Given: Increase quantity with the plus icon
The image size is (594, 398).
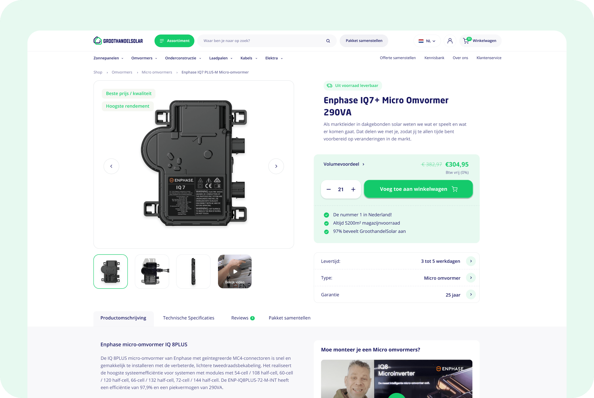Looking at the screenshot, I should click(x=353, y=189).
